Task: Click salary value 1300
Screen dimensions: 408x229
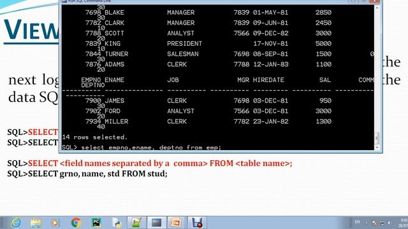Action: (323, 121)
